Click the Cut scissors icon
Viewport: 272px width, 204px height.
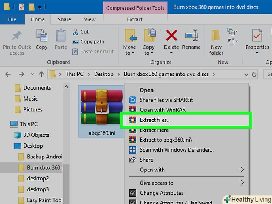coord(75,32)
